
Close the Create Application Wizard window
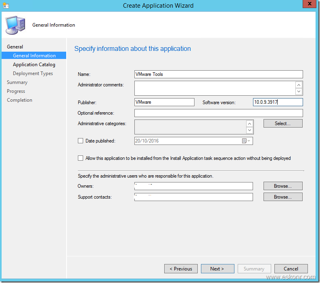coord(310,4)
